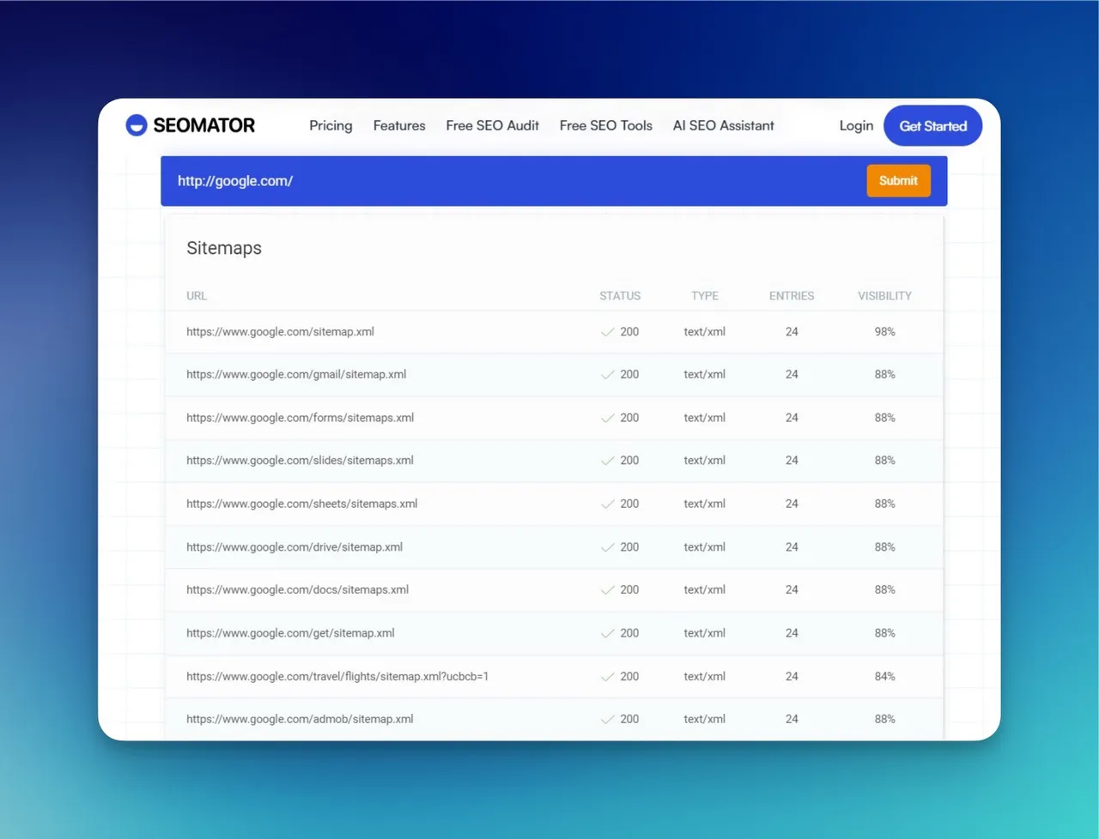This screenshot has height=839, width=1099.
Task: Click the SEOMATOR brand name text
Action: pos(203,125)
